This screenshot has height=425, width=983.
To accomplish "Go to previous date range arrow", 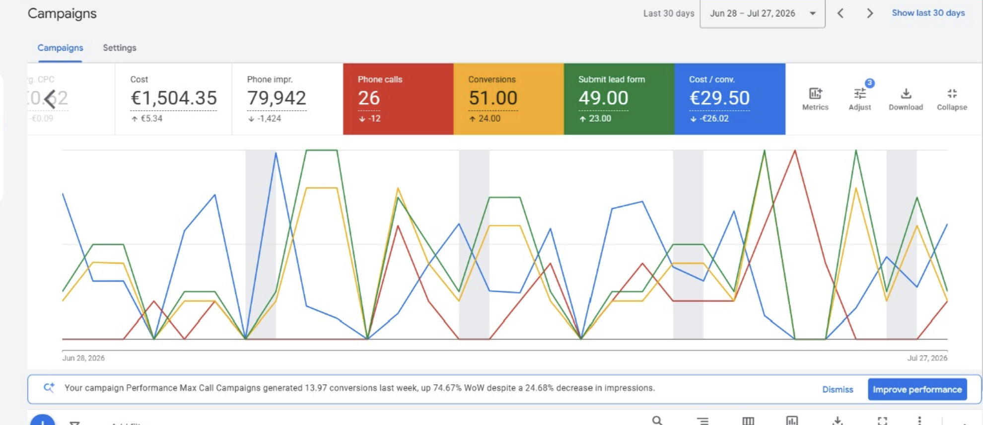I will click(841, 13).
